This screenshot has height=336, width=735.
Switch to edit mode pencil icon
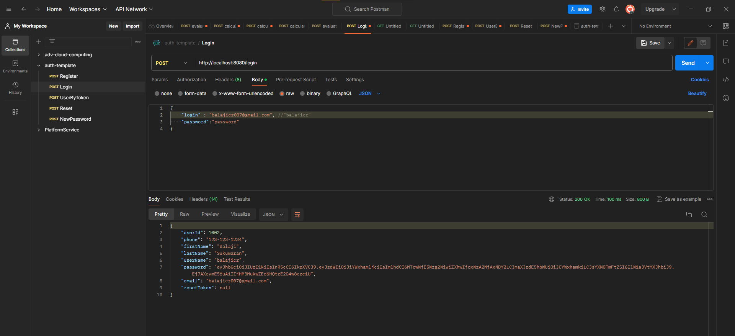coord(691,43)
